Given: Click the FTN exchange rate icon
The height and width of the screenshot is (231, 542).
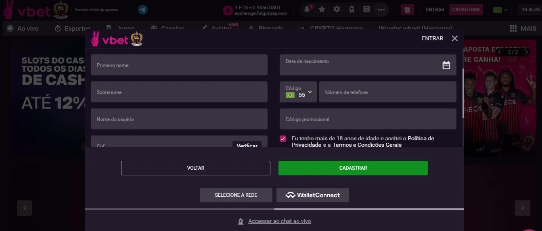Looking at the screenshot, I should pos(228,10).
